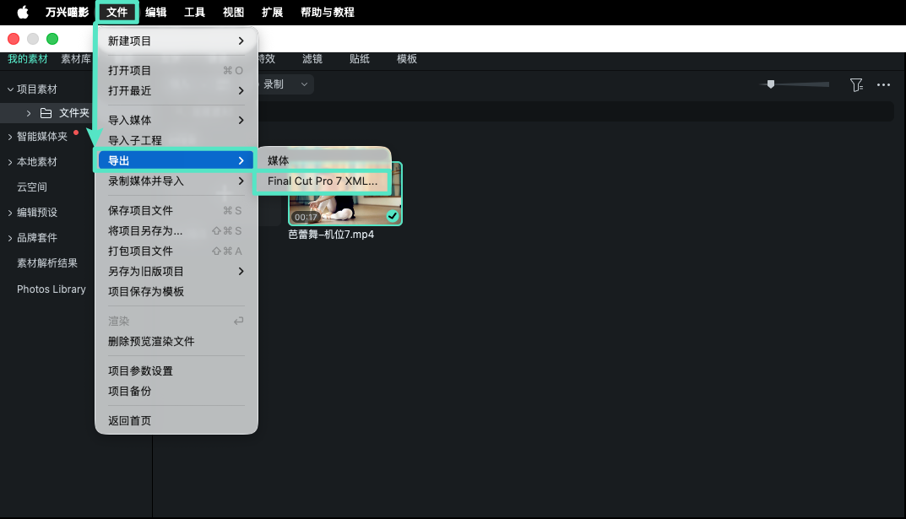This screenshot has width=906, height=519.
Task: Open the 万兴喵影 application menu
Action: (x=67, y=12)
